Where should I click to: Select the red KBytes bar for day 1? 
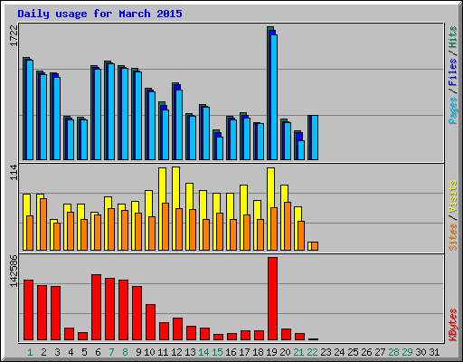tap(28, 310)
